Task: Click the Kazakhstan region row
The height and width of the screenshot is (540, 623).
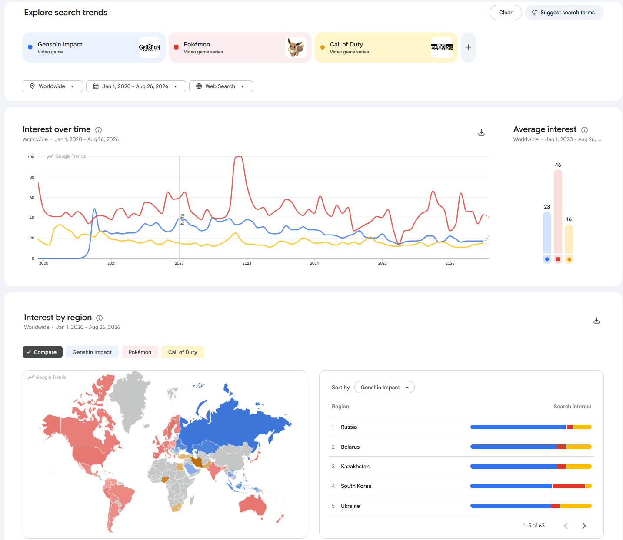Action: tap(461, 467)
